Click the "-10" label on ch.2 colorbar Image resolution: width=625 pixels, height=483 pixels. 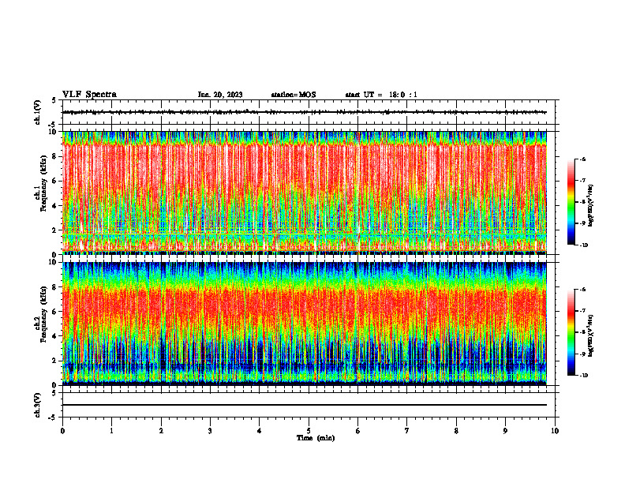coord(583,376)
